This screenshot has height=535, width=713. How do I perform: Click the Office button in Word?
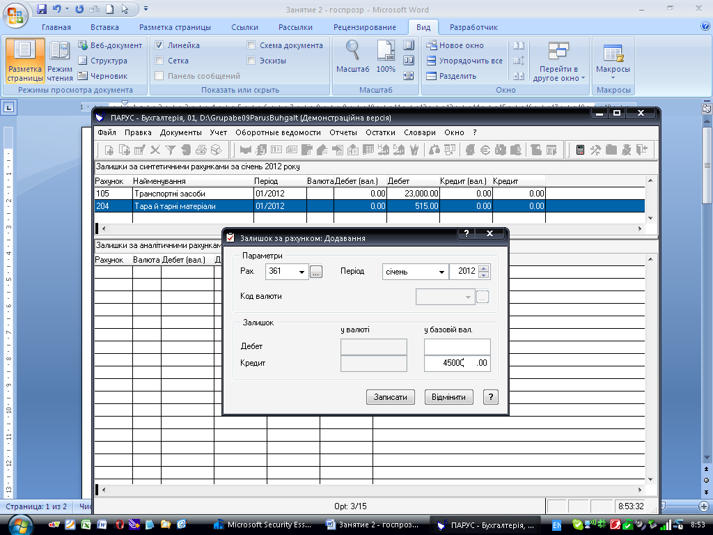coord(15,15)
